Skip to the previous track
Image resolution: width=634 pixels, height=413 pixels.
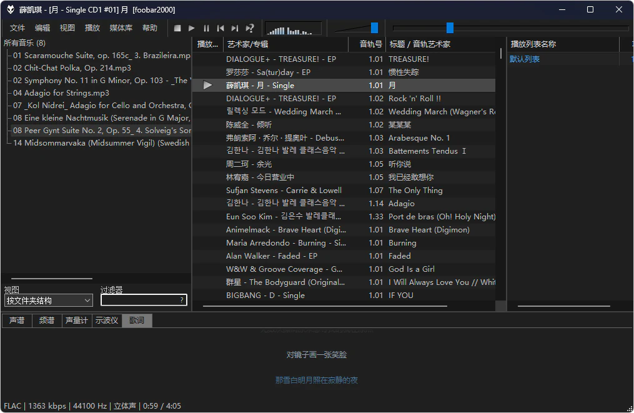click(x=220, y=28)
